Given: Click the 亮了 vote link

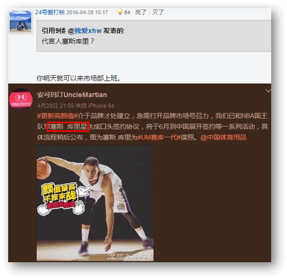Looking at the screenshot, I should tap(140, 12).
